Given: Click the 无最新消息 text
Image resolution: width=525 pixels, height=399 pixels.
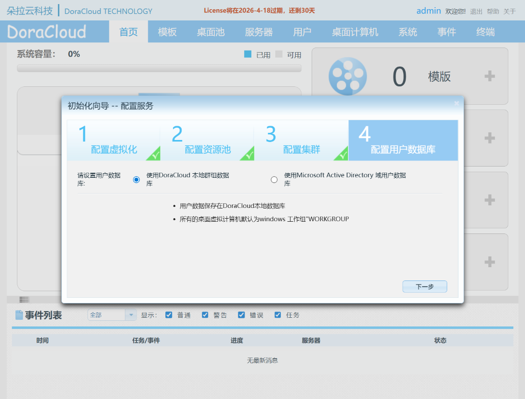Looking at the screenshot, I should [262, 360].
